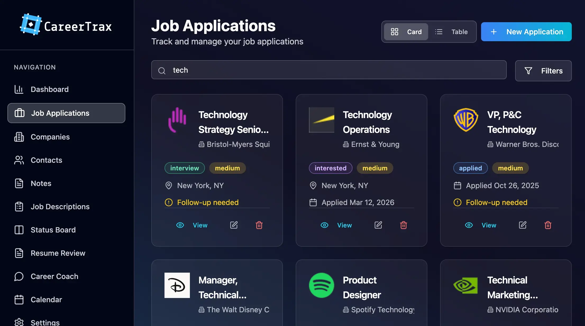This screenshot has height=326, width=585.
Task: Open the Career Coach section
Action: [x=54, y=276]
